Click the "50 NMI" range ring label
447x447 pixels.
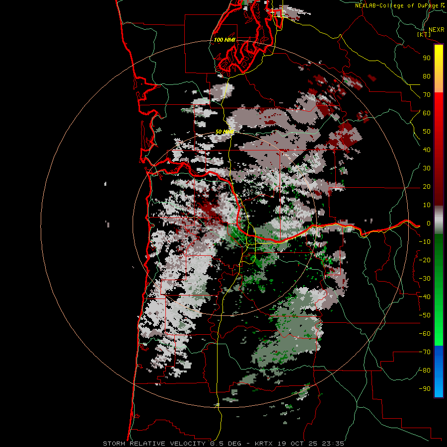224,132
